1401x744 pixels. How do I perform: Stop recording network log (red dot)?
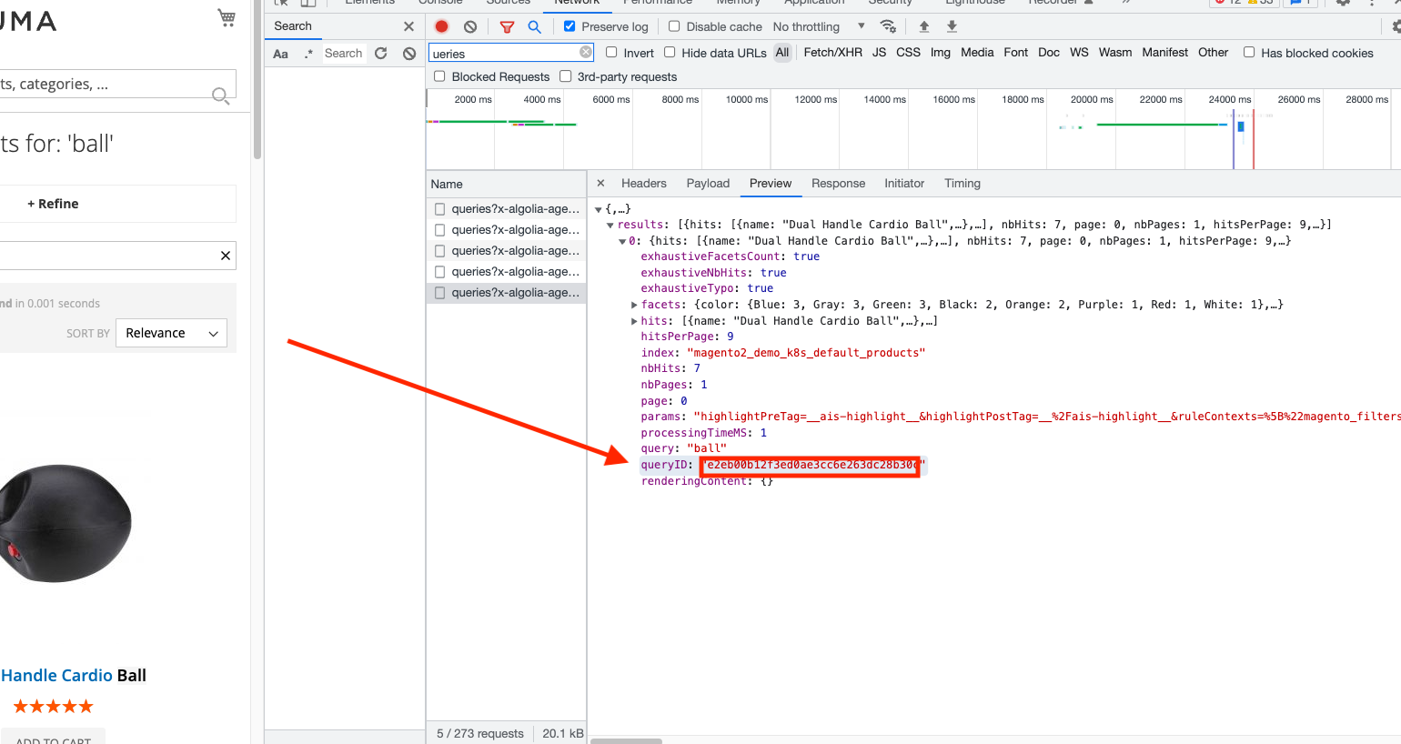tap(442, 26)
